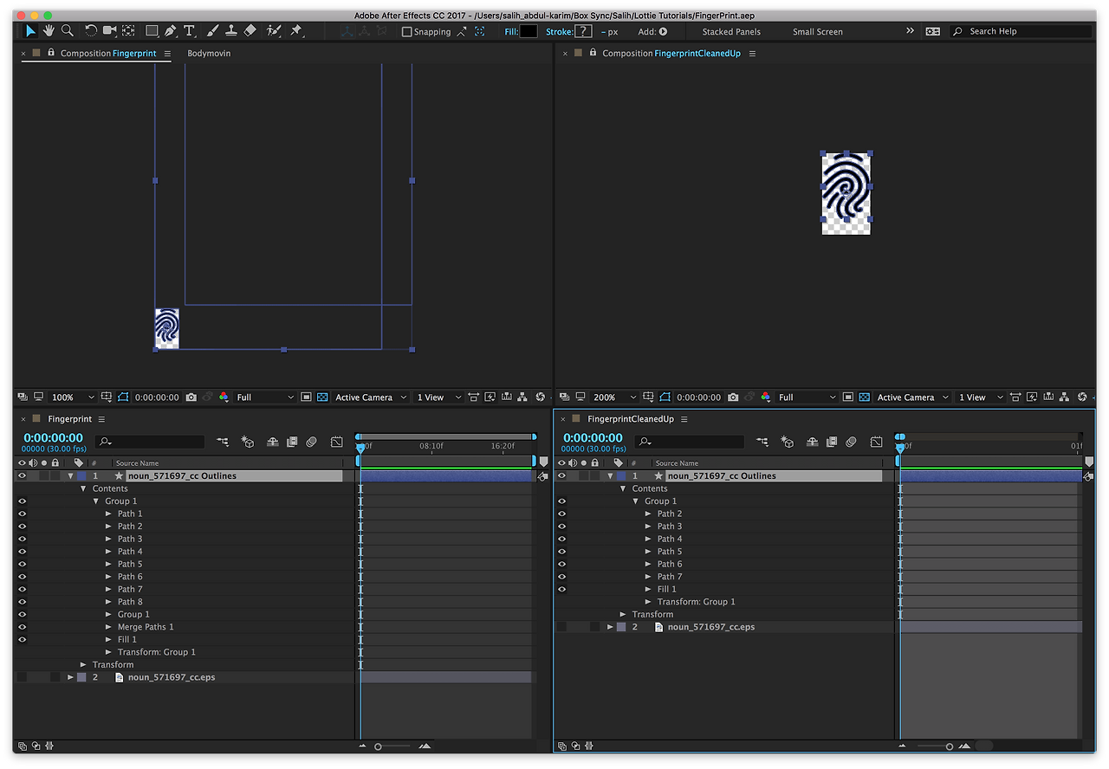This screenshot has height=769, width=1109.
Task: Click the snapshot camera icon in Fingerprint viewer
Action: 191,397
